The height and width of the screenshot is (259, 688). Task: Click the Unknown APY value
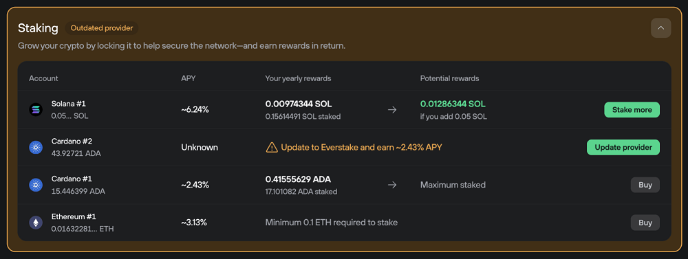point(200,148)
